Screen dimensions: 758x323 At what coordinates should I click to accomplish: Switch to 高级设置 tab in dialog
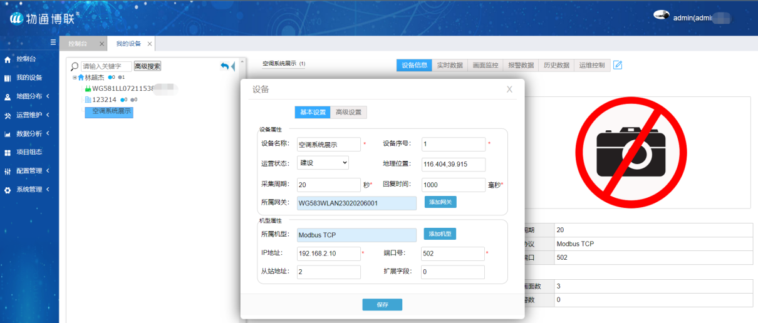(348, 112)
